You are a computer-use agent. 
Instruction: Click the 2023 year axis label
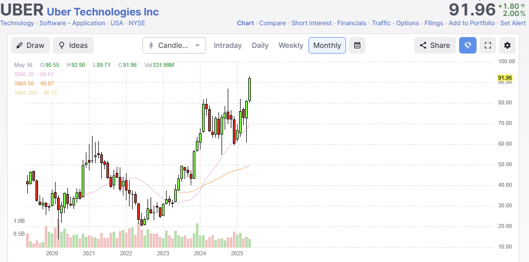163,253
